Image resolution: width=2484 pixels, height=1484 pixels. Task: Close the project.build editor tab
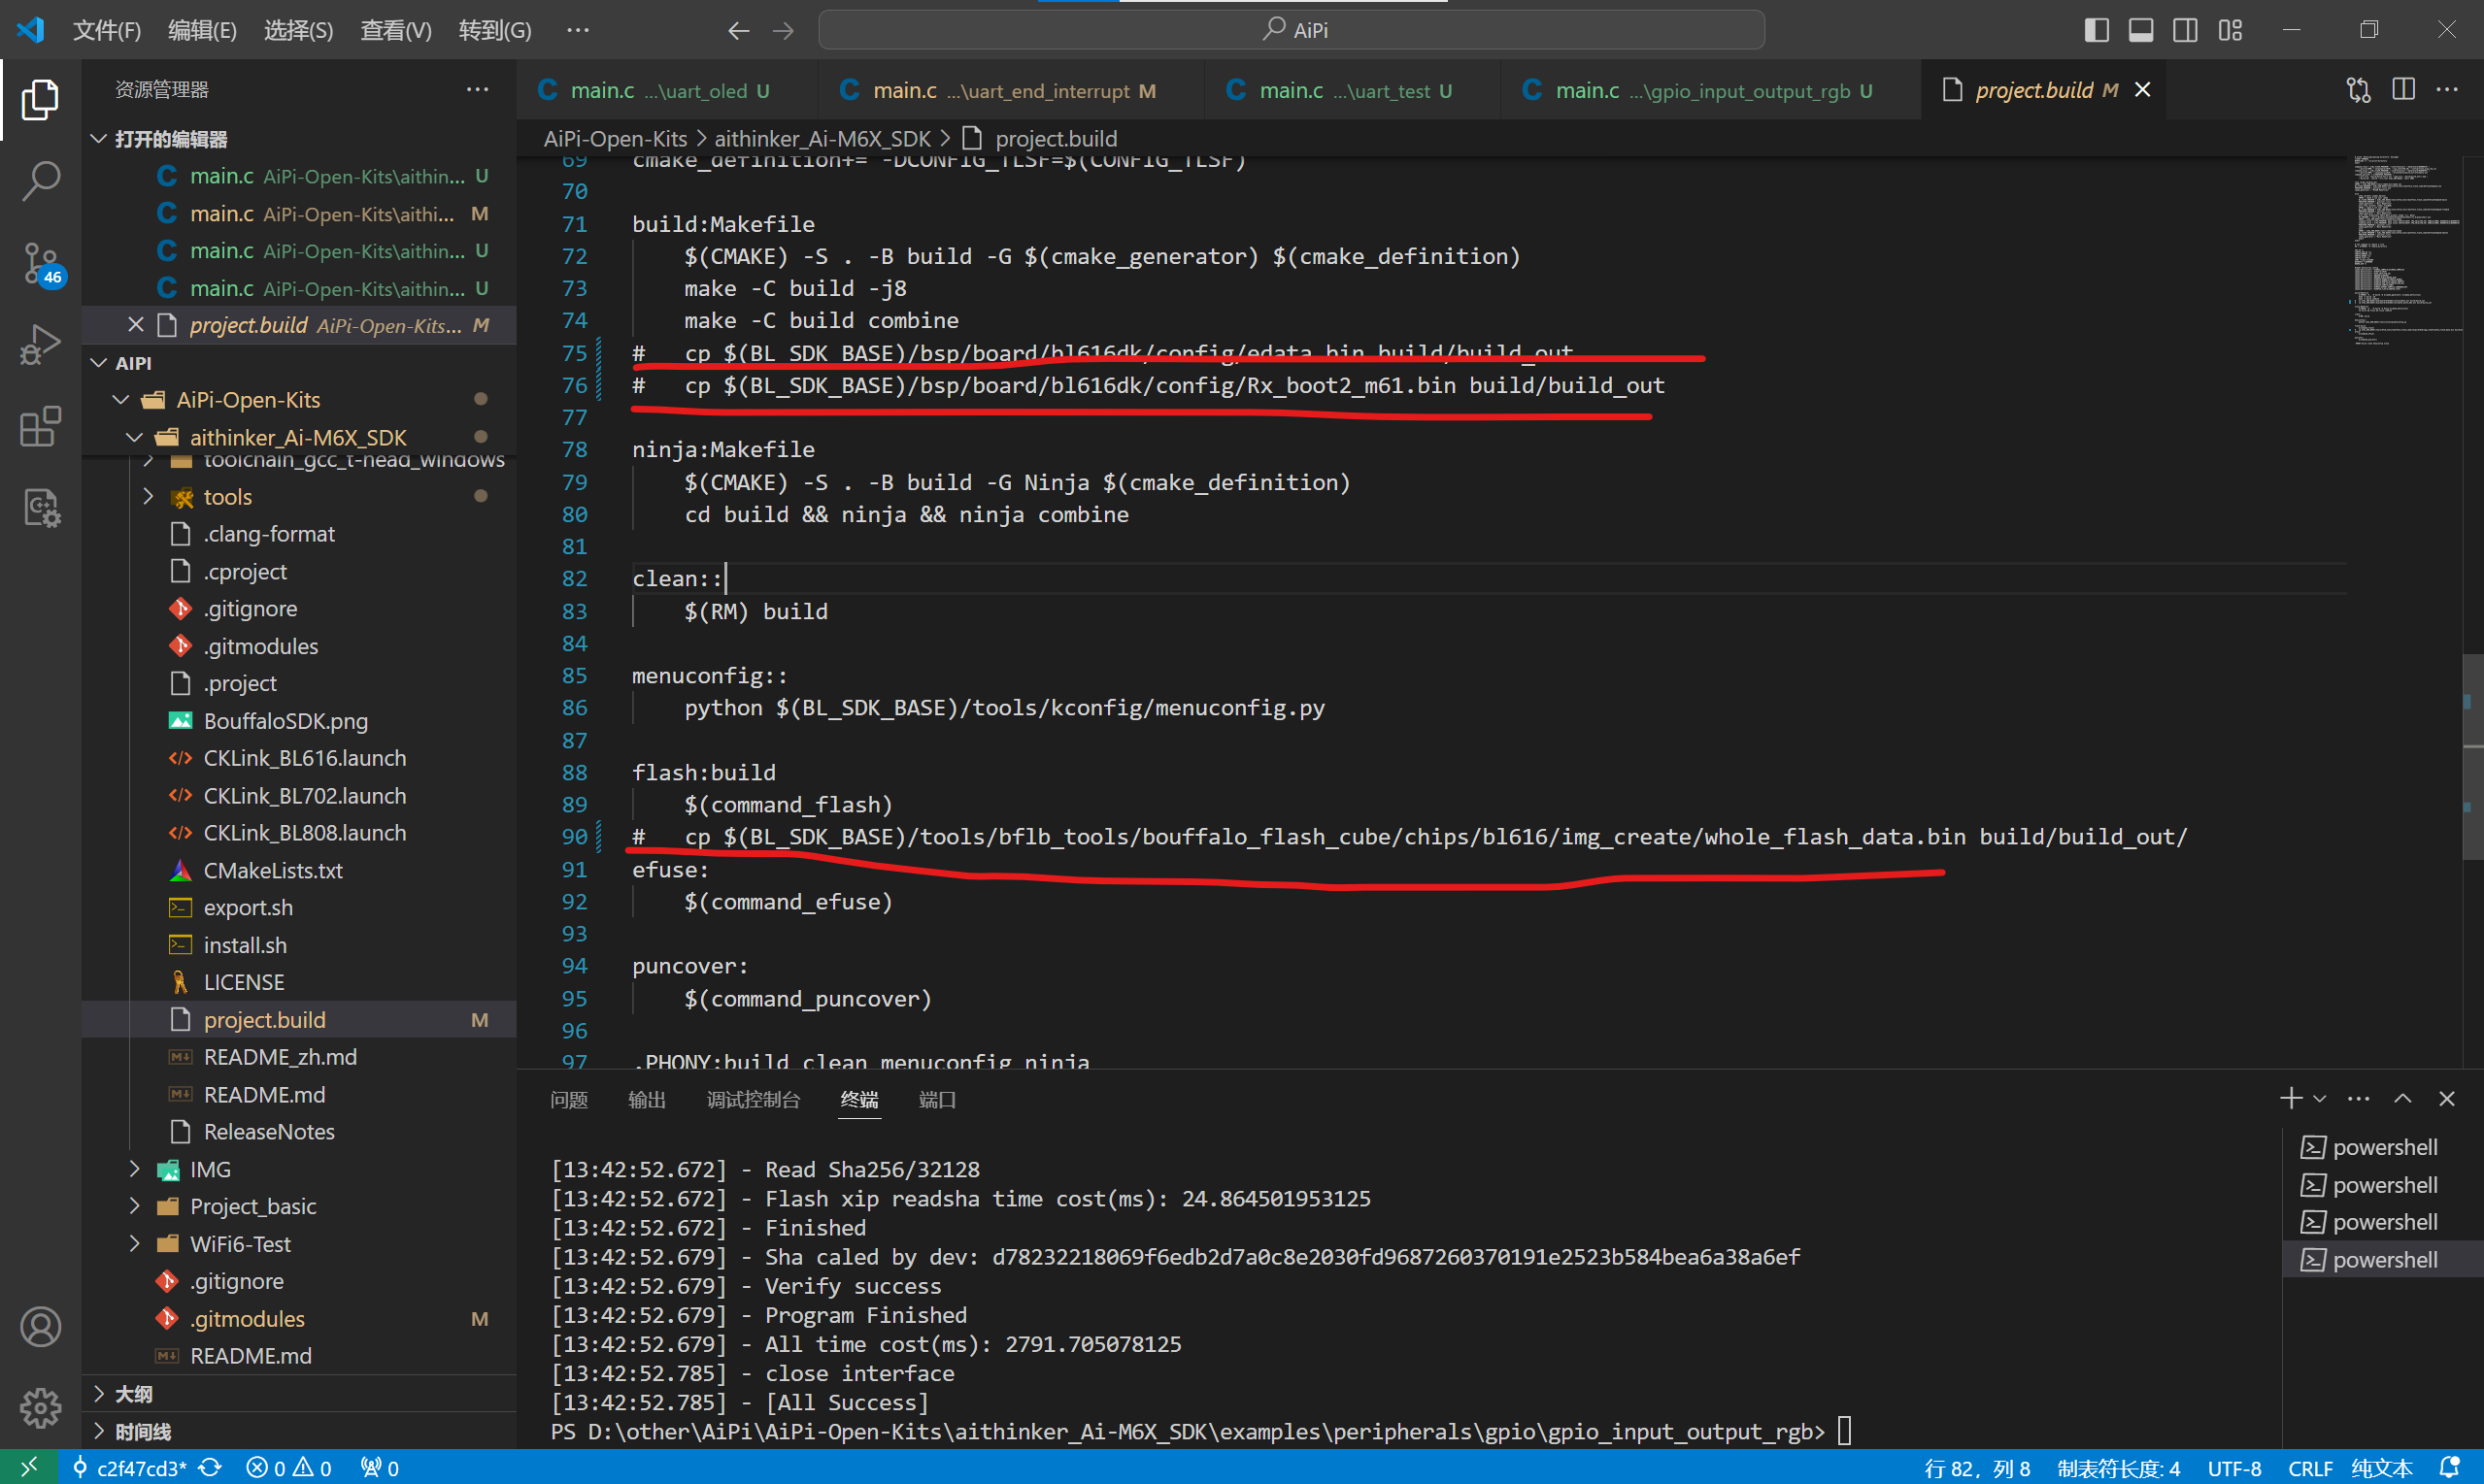pyautogui.click(x=2143, y=90)
